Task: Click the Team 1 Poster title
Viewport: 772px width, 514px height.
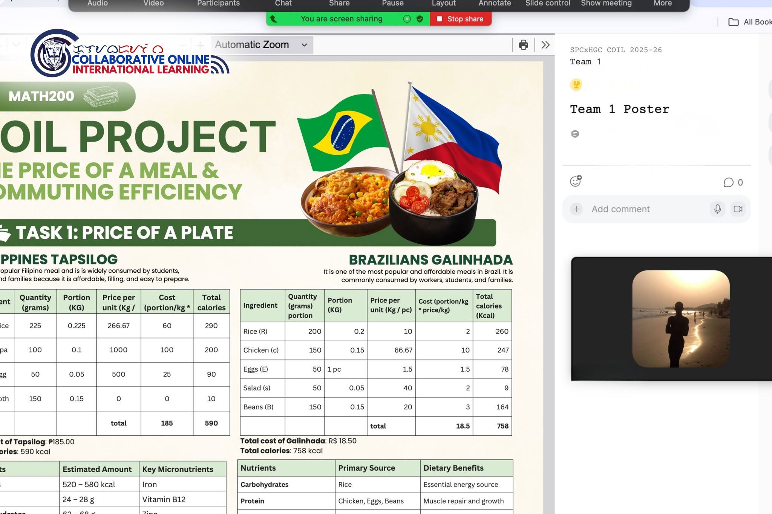Action: click(620, 109)
